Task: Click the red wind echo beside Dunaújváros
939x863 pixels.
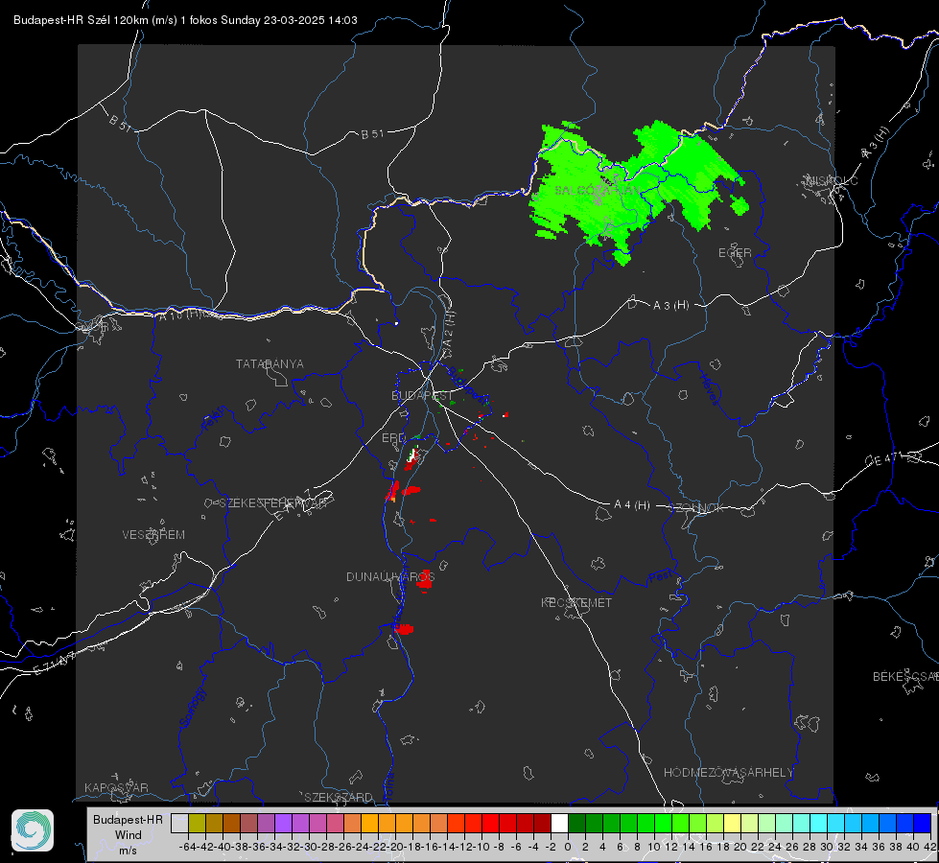Action: (x=425, y=580)
